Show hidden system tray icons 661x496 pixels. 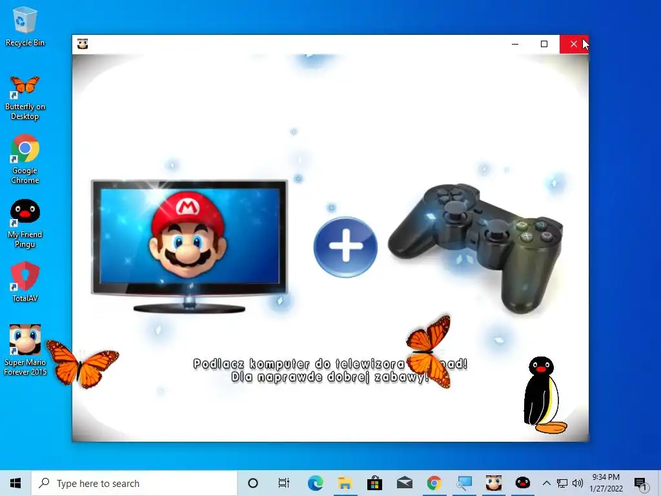coord(546,483)
